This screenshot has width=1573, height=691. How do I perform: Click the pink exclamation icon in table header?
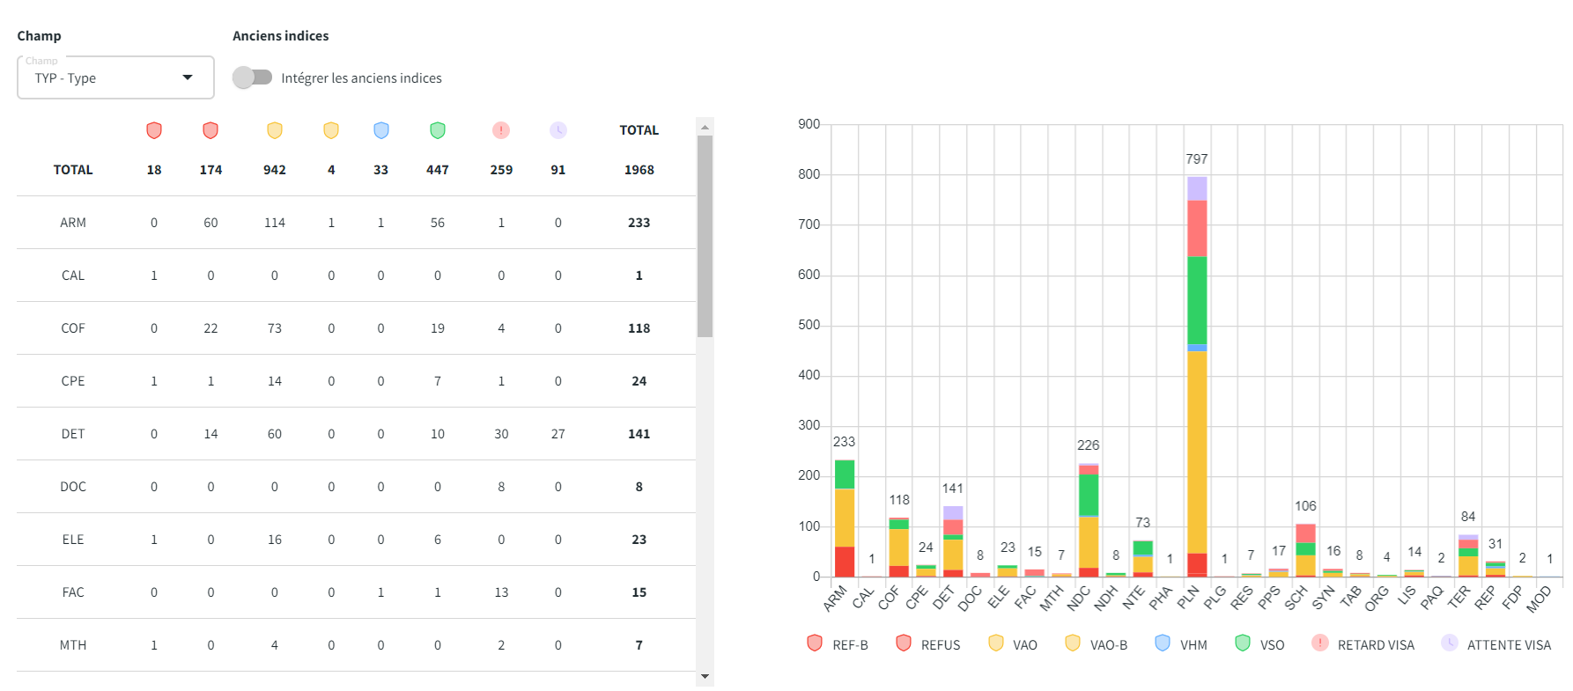[x=501, y=130]
